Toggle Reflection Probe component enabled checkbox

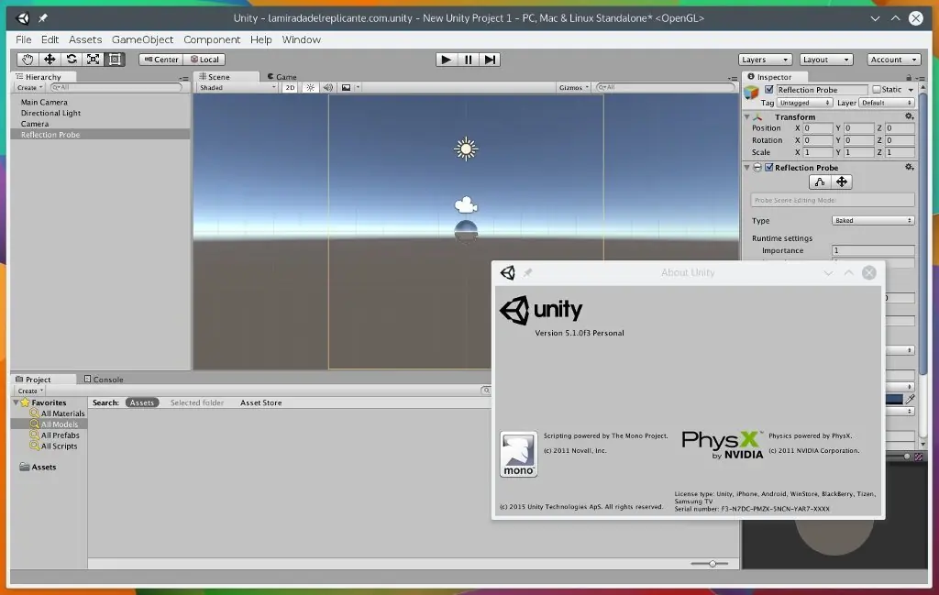pos(769,168)
